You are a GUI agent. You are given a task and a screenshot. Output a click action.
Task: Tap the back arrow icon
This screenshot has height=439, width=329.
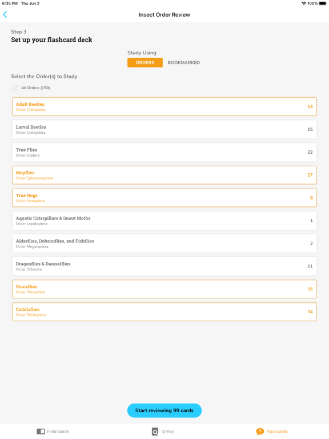click(5, 14)
